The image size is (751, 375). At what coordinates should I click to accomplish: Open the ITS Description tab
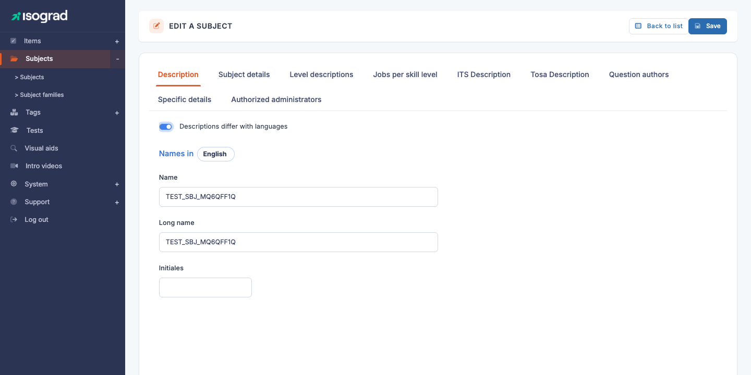coord(484,74)
